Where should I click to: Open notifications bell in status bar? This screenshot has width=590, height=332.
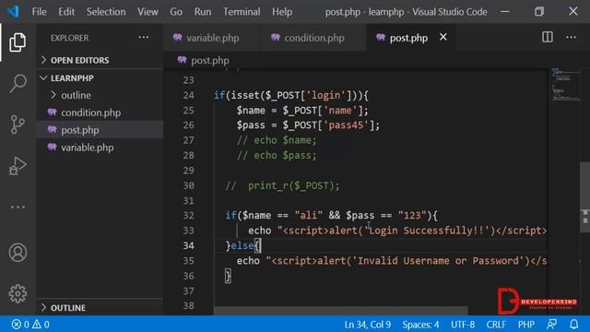pos(573,325)
